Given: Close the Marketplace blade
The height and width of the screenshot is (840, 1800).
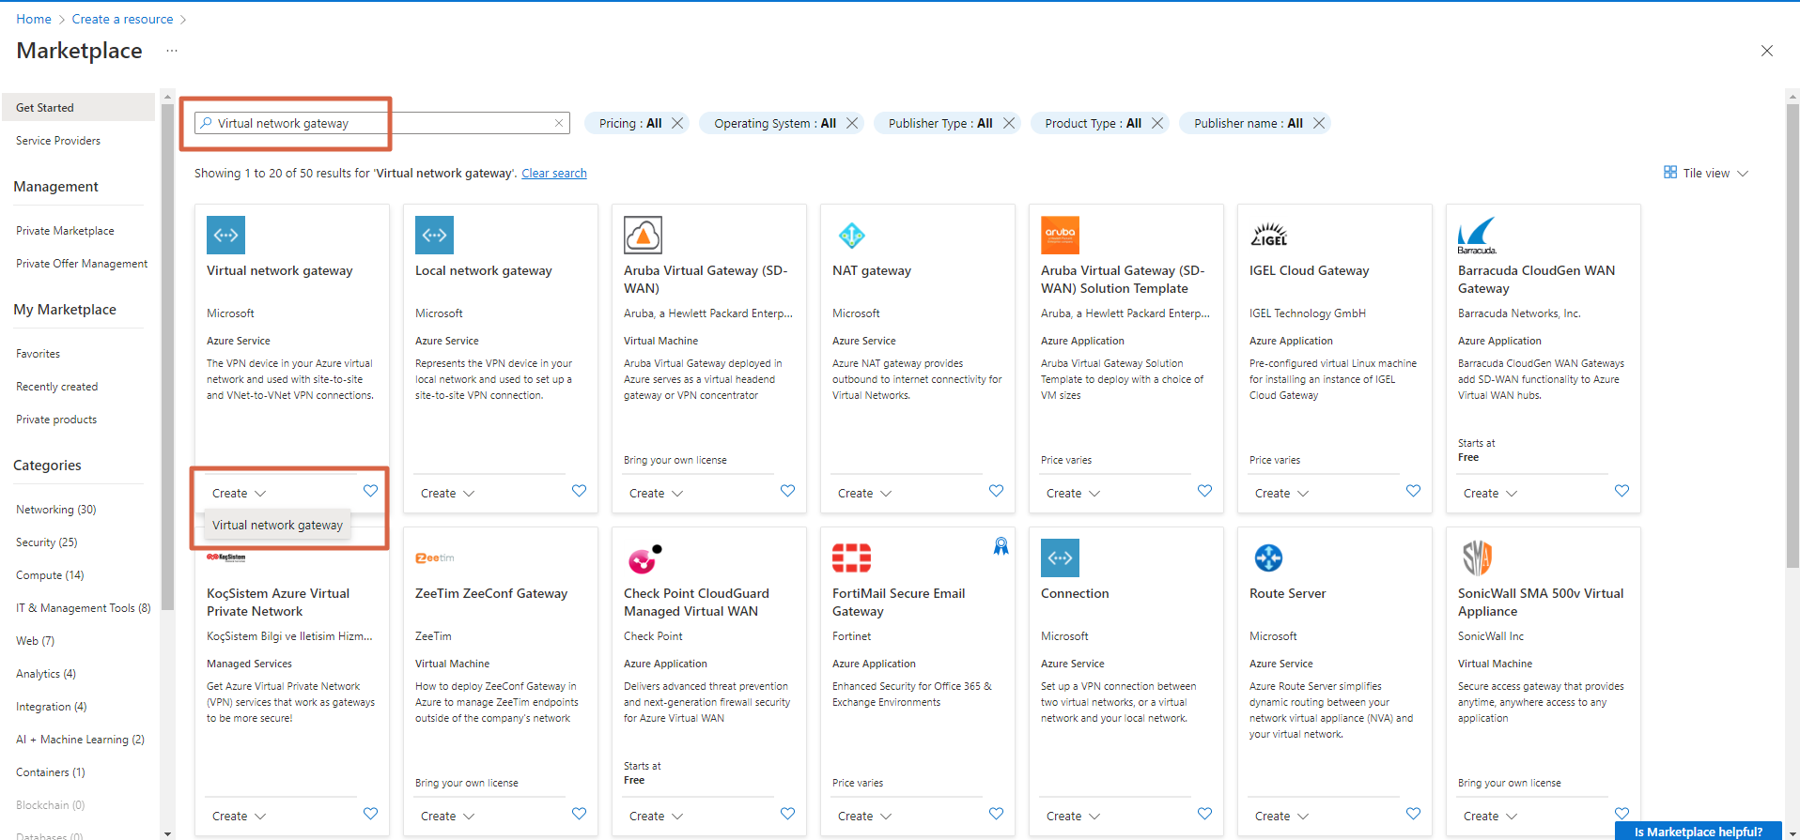Looking at the screenshot, I should [1767, 51].
